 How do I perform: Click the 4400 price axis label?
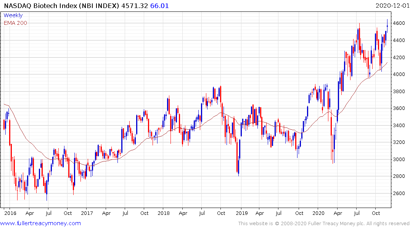coord(399,40)
